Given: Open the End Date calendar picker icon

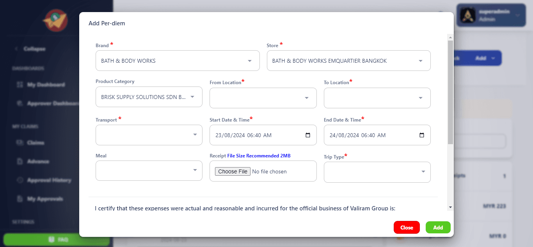Looking at the screenshot, I should coord(422,135).
